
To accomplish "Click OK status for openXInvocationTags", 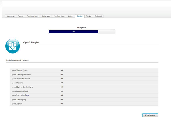I will (x=62, y=95).
